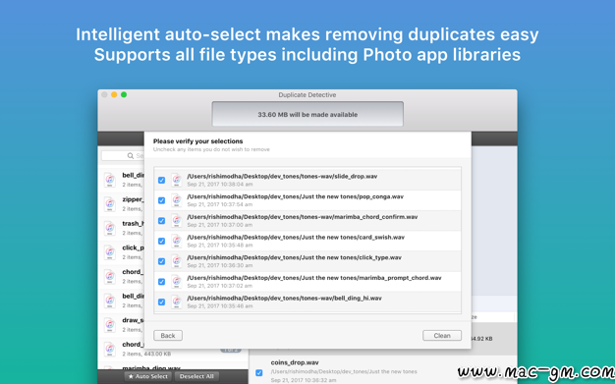
Task: Click the search magnifier icon in sidebar
Action: (131, 156)
